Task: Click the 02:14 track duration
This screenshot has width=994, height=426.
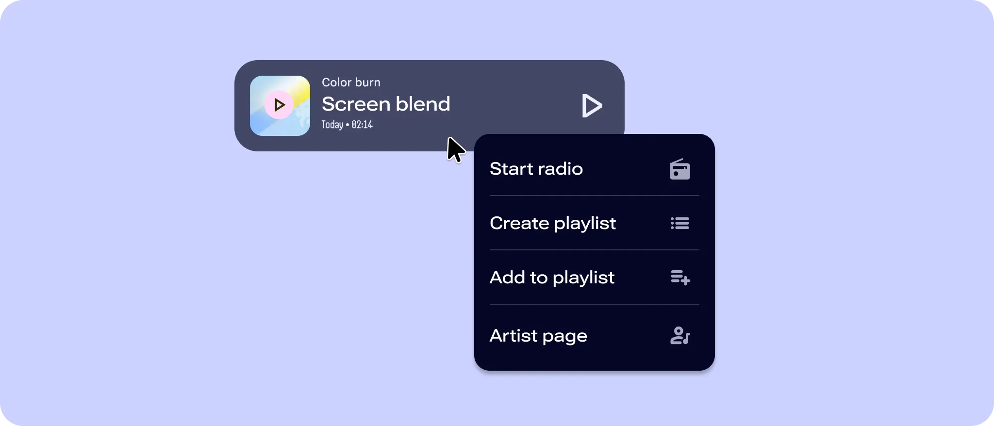Action: [362, 125]
